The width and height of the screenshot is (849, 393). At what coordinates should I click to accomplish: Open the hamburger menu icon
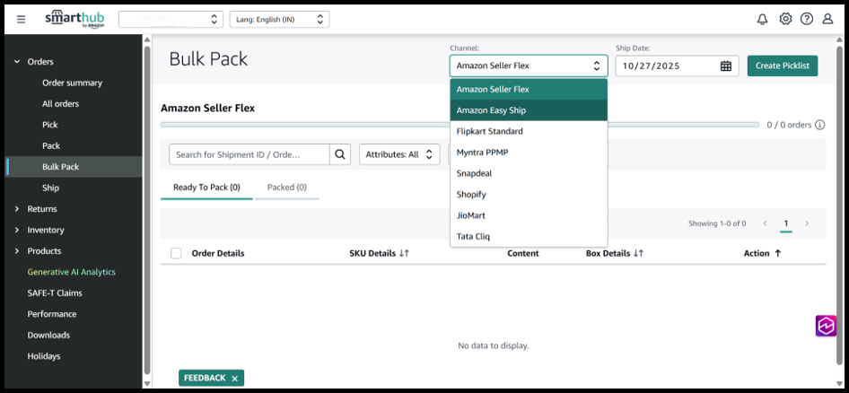coord(22,19)
